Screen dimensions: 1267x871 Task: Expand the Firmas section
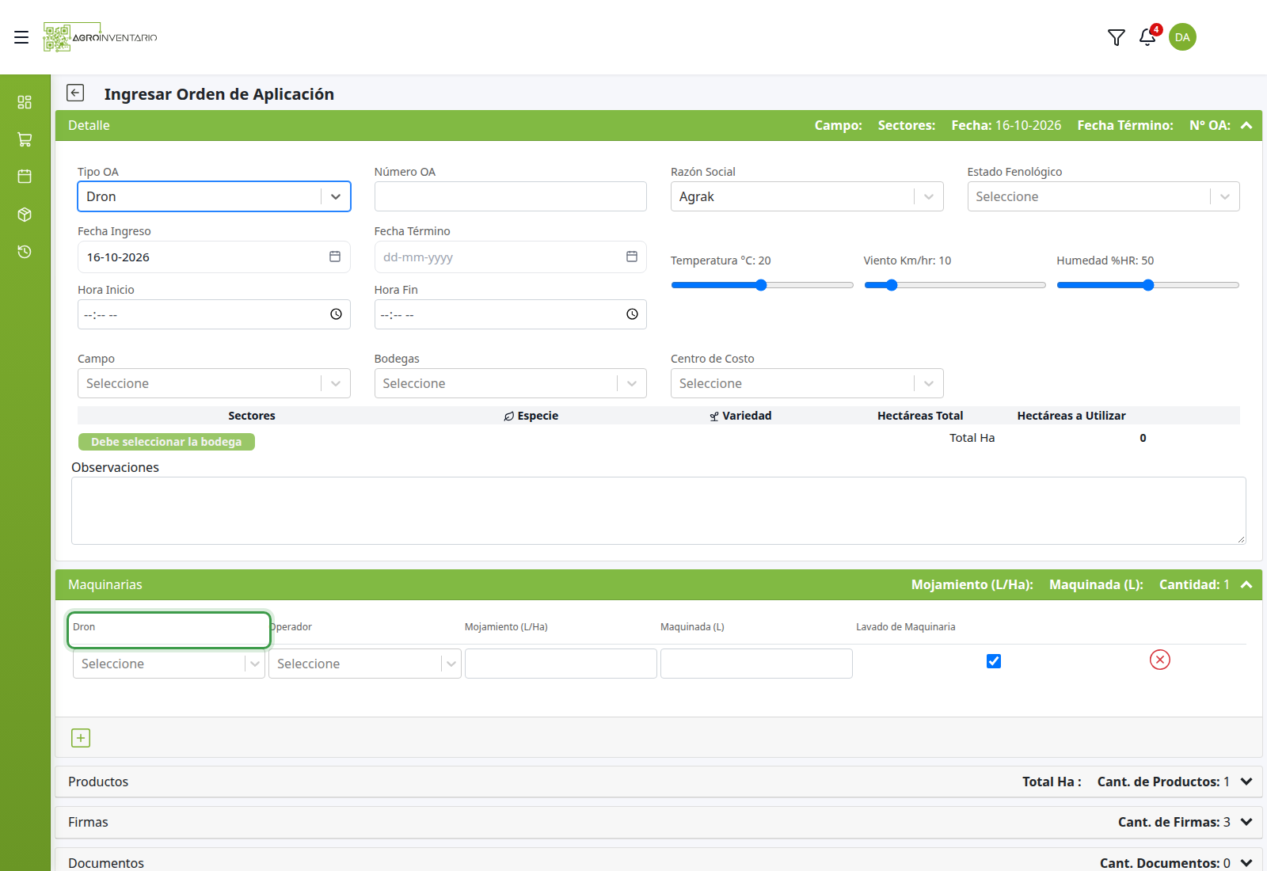[x=659, y=822]
